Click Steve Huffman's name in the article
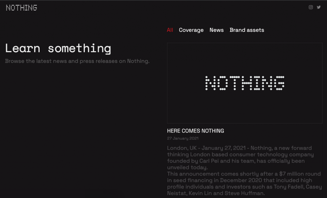Screen dimensions: 327x198 (x=244, y=193)
